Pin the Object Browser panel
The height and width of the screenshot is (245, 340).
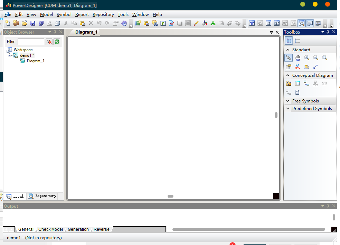pyautogui.click(x=55, y=32)
